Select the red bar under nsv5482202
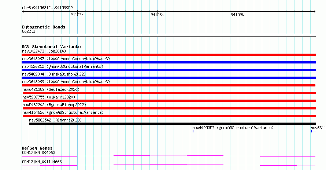The height and width of the screenshot is (170, 326). tap(169, 108)
